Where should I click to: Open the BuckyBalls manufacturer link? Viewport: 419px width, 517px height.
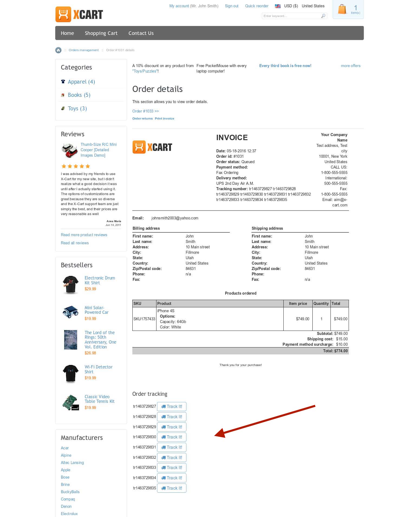coord(70,492)
